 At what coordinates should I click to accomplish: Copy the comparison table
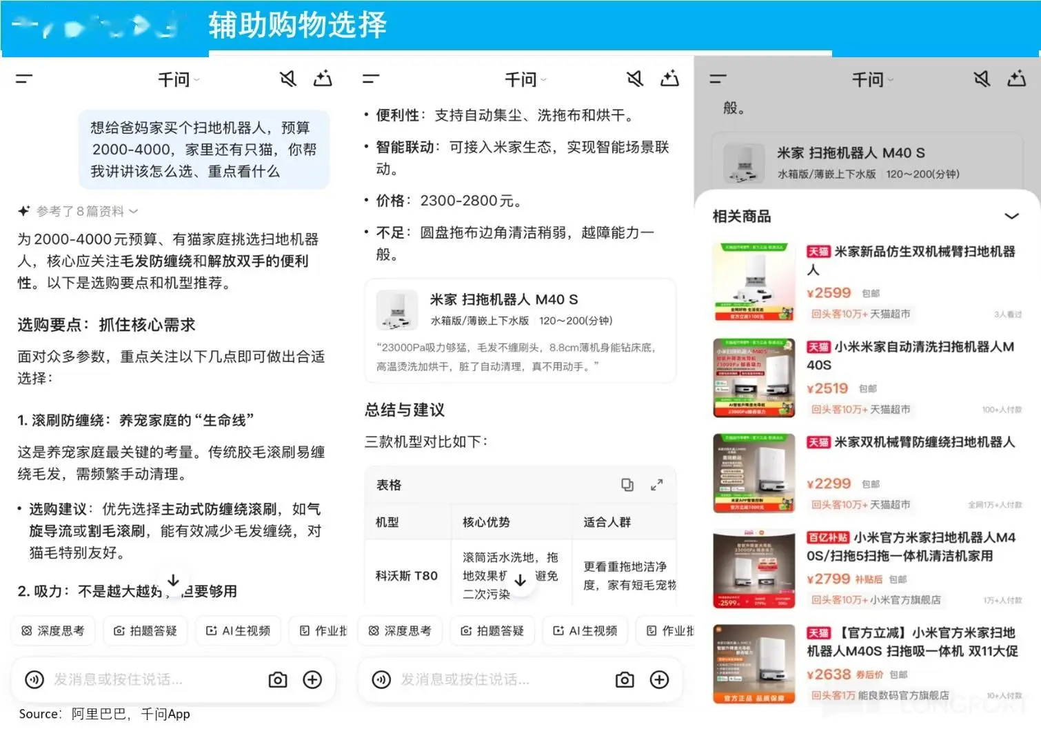tap(627, 485)
